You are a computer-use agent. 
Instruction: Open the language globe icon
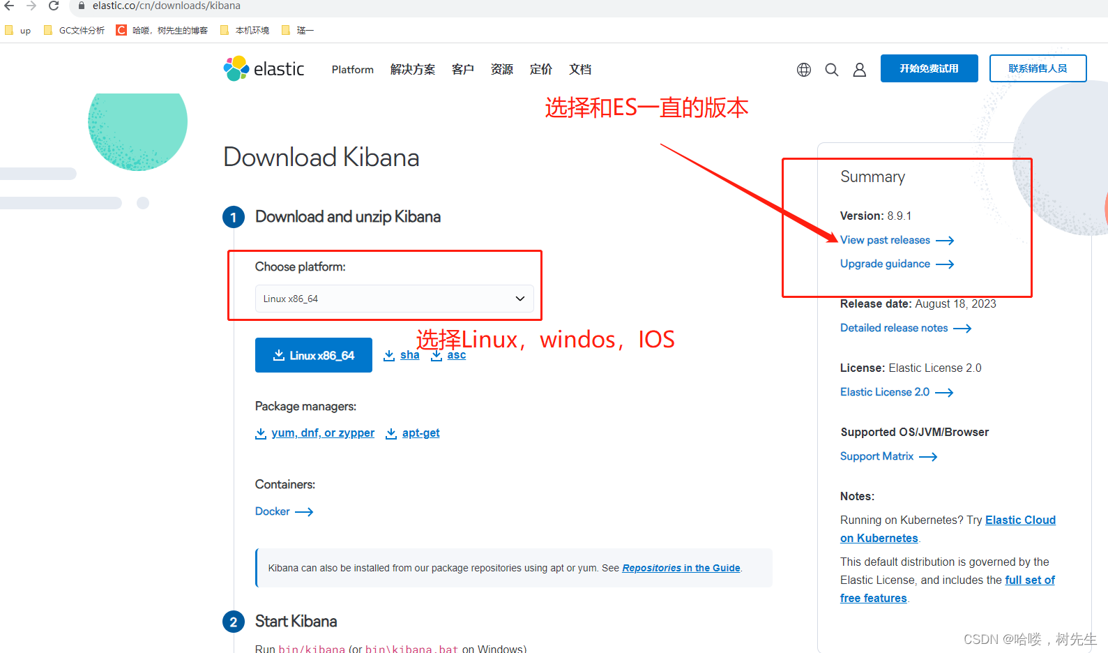[804, 70]
